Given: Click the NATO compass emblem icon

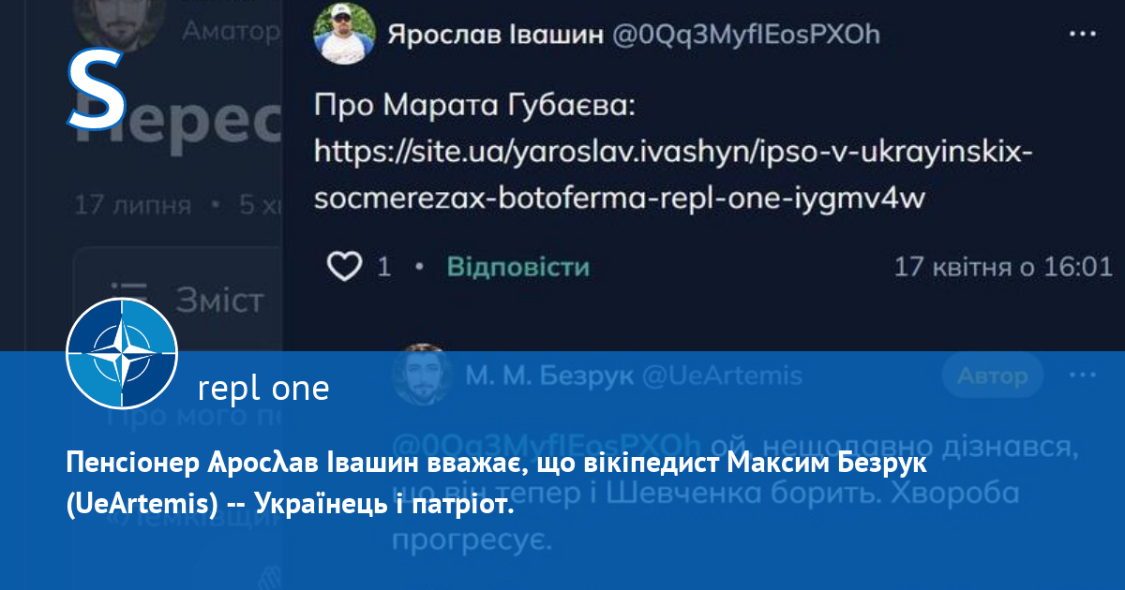Looking at the screenshot, I should (122, 354).
